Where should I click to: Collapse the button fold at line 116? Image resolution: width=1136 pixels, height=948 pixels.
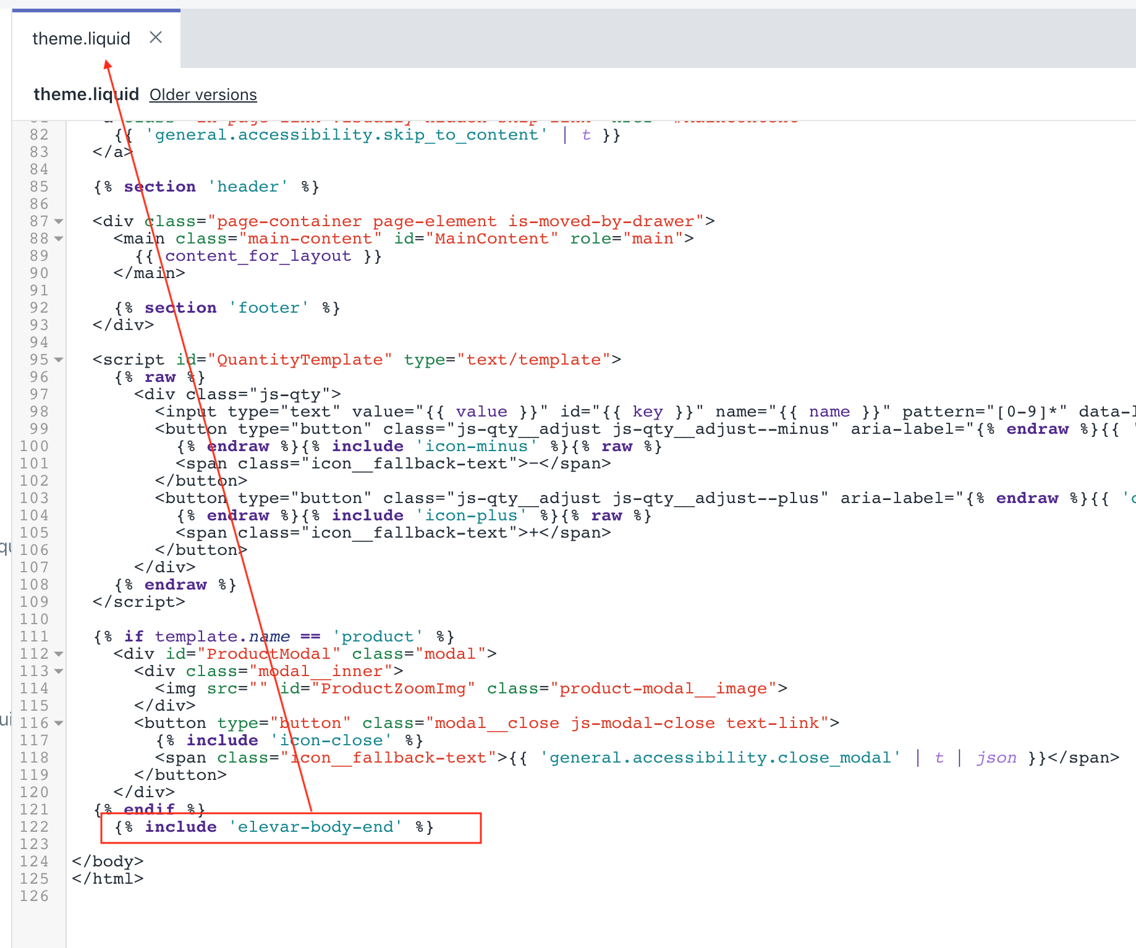(59, 723)
